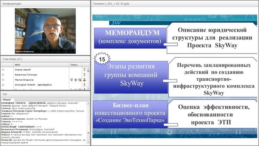Select participant name ЮНИЦКАЯ ТАМАРА ЭДУАРДОВНА in list

(33, 85)
